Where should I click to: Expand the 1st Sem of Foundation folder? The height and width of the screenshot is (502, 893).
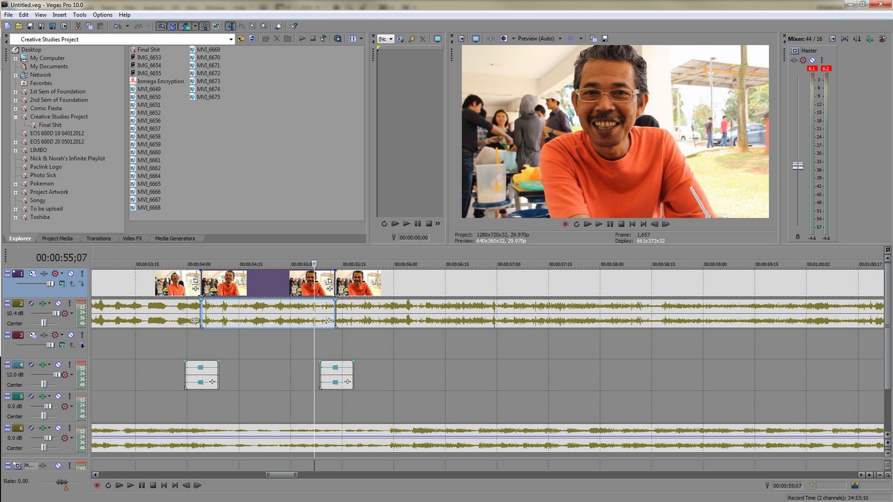point(16,92)
